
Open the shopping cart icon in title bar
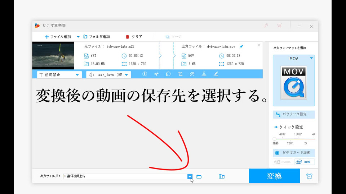pyautogui.click(x=279, y=26)
